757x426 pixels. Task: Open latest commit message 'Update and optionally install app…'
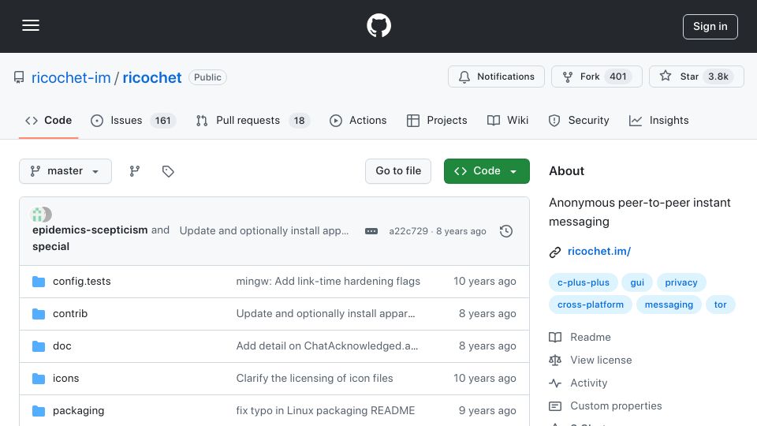(x=264, y=231)
